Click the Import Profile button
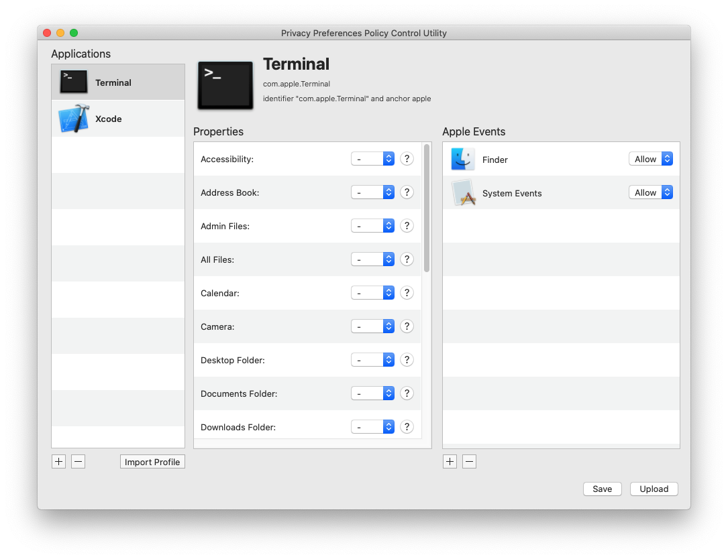This screenshot has height=559, width=728. (152, 461)
